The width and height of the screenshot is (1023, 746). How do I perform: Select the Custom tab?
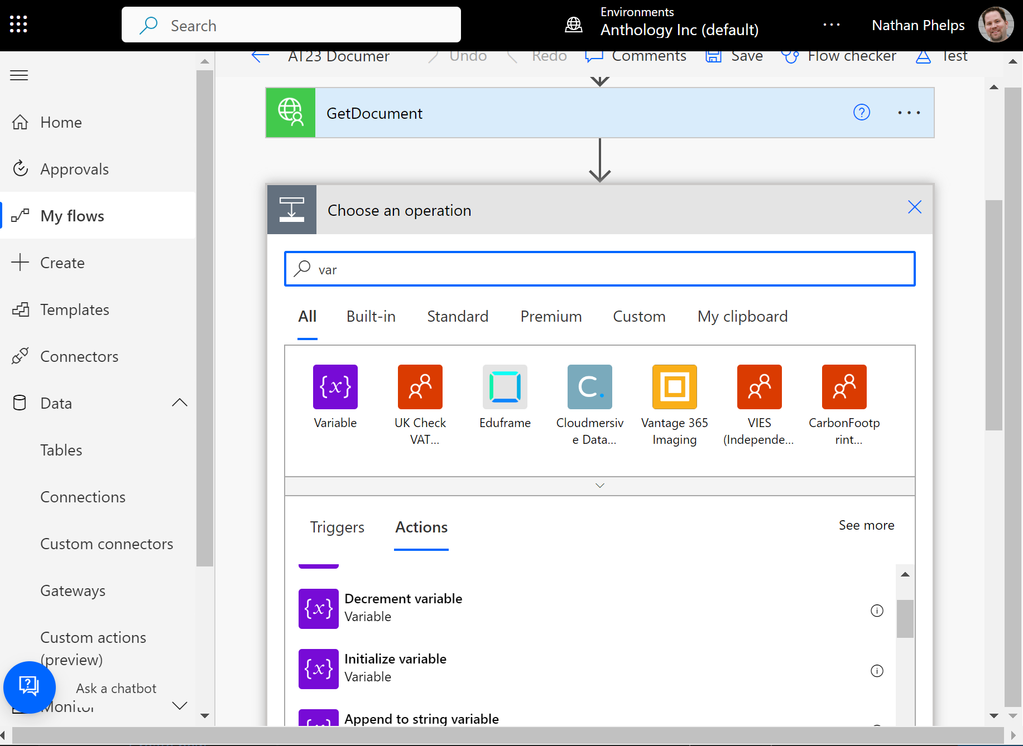tap(639, 317)
